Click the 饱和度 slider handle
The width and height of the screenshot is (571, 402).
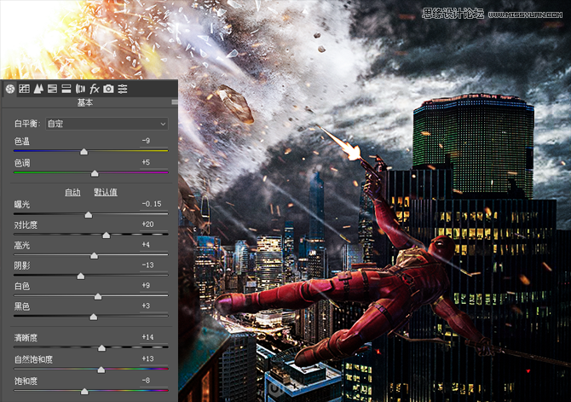[84, 391]
